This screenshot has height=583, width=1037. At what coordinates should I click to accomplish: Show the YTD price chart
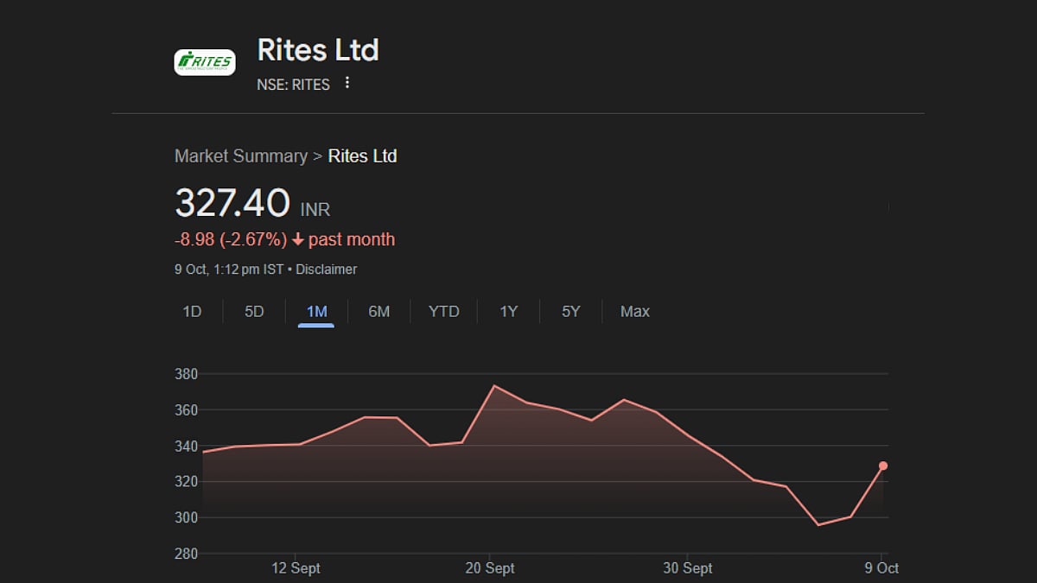click(x=444, y=311)
